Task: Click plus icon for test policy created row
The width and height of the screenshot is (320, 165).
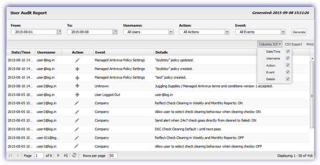Action: point(77,78)
